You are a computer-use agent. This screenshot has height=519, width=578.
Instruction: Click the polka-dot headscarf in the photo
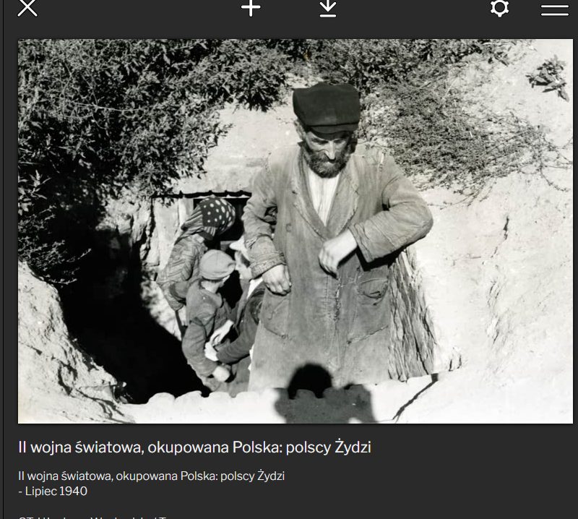pos(214,215)
